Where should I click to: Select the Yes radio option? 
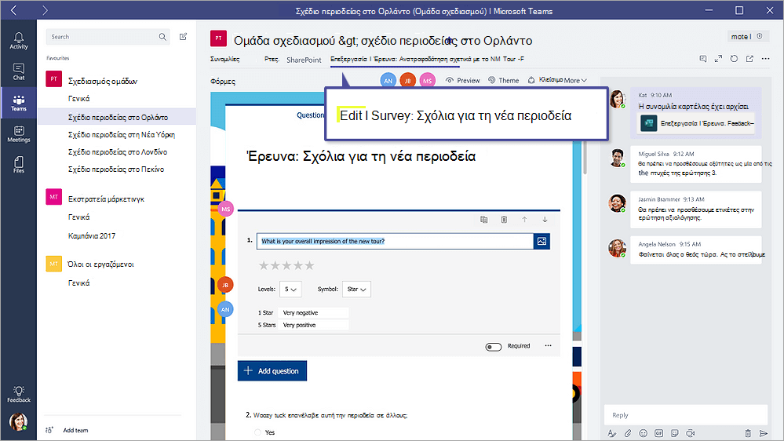[257, 432]
